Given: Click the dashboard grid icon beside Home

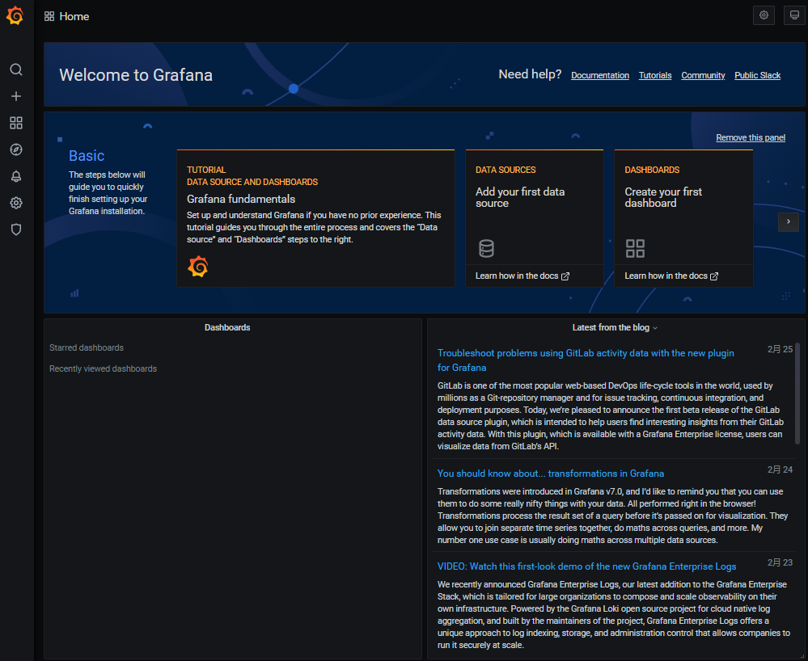Looking at the screenshot, I should (49, 16).
